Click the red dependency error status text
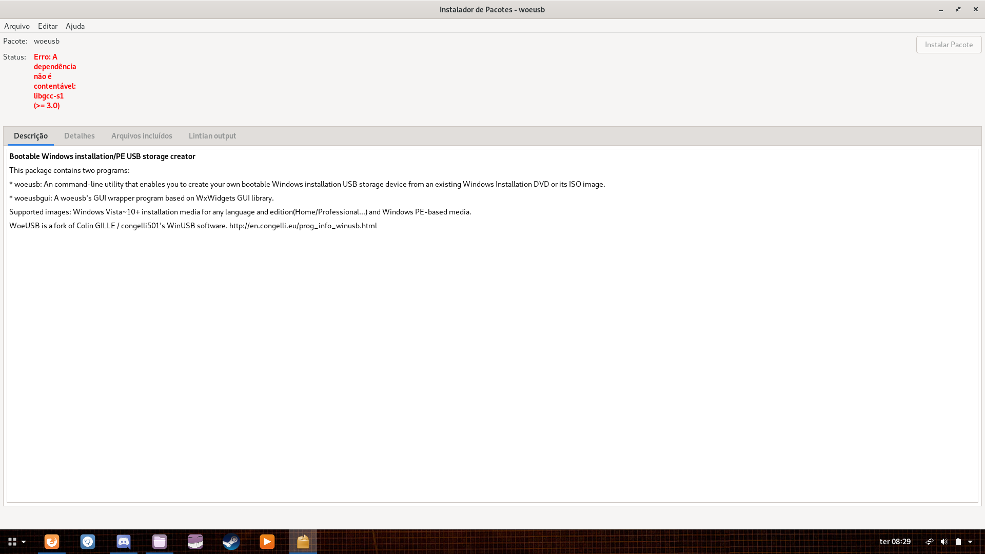Screen dimensions: 985x554 click(55, 81)
